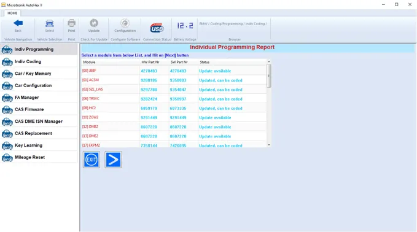417x232 pixels.
Task: Click the ZGW2 status 'Update available'
Action: click(215, 118)
